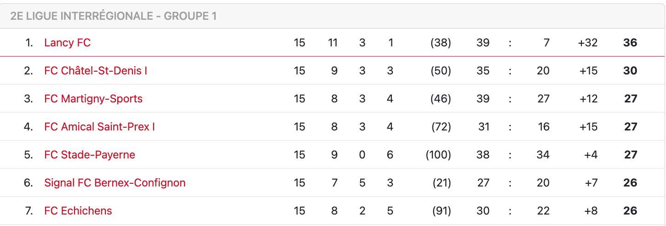The image size is (666, 226).
Task: Click the FC Martigny-Sports link
Action: point(93,99)
